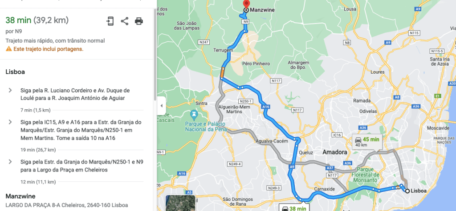The height and width of the screenshot is (211, 456).
Task: Click the red Manzwine destination pin
Action: (x=246, y=4)
